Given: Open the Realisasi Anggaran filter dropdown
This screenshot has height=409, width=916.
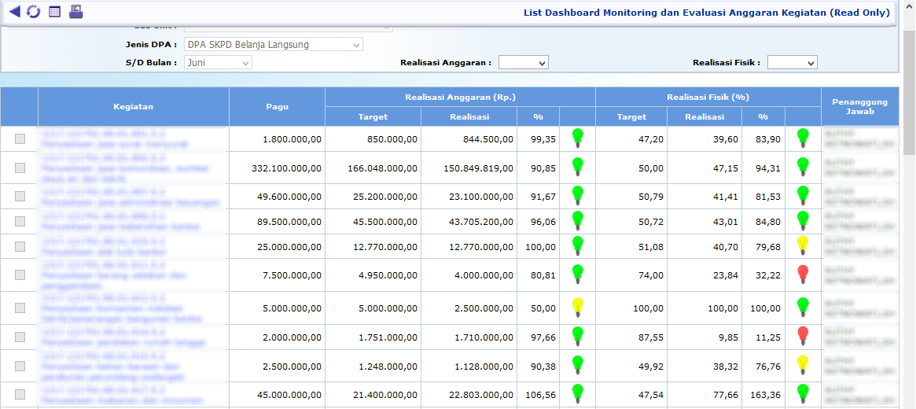Looking at the screenshot, I should tap(523, 63).
